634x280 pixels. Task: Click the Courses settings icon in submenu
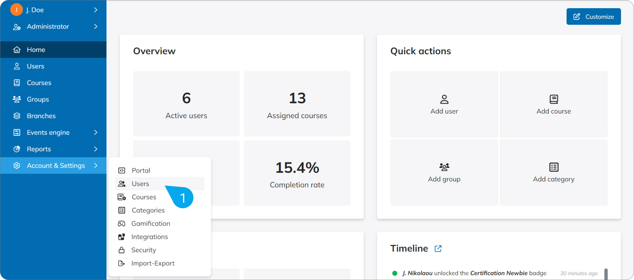[122, 197]
